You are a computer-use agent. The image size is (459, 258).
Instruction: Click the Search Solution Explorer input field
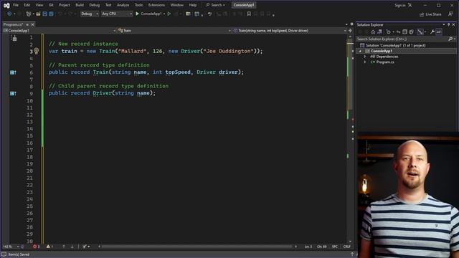[402, 39]
